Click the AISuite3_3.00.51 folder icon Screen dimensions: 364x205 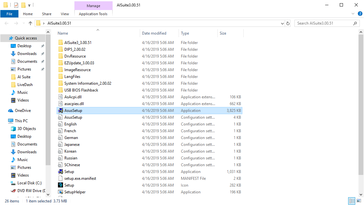click(x=61, y=42)
